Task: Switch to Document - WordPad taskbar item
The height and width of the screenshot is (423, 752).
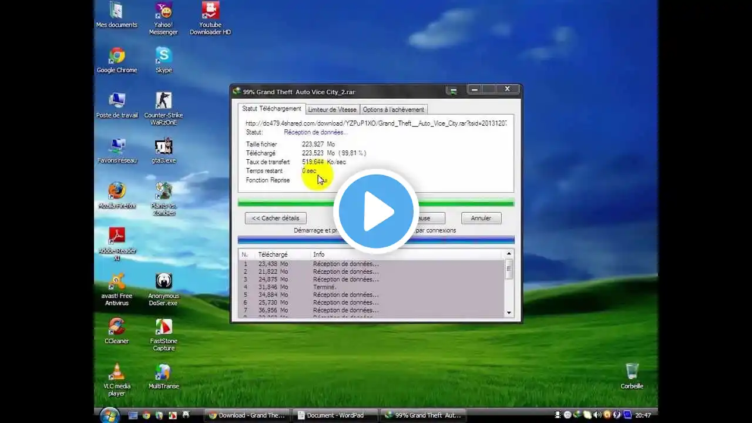Action: (335, 415)
